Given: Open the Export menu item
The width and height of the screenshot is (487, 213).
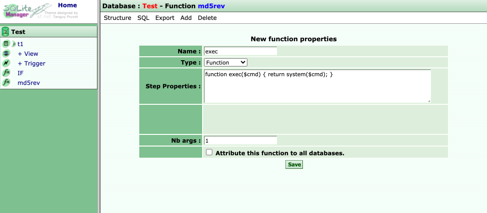Looking at the screenshot, I should click(165, 18).
